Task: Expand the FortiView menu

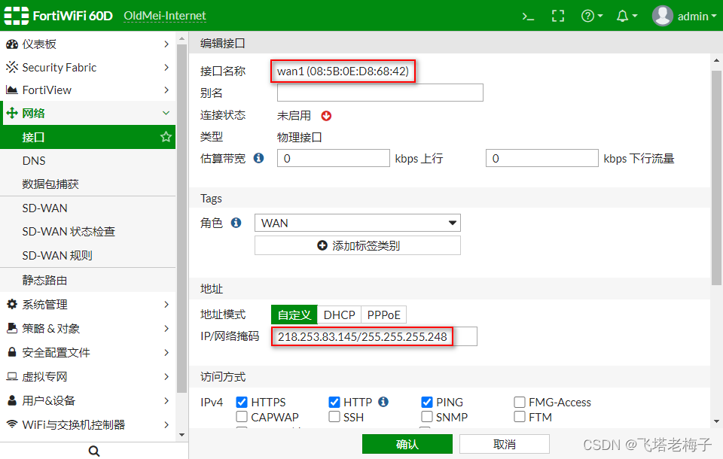Action: pos(166,90)
